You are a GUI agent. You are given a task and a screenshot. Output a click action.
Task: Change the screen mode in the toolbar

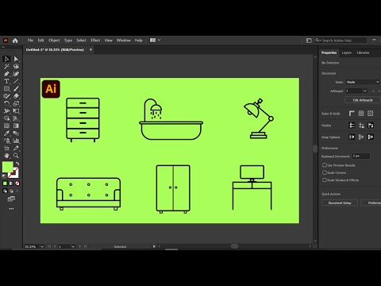click(11, 199)
